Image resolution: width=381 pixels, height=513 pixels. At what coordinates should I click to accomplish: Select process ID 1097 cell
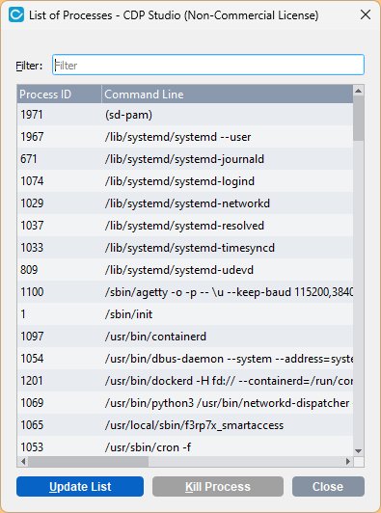60,337
